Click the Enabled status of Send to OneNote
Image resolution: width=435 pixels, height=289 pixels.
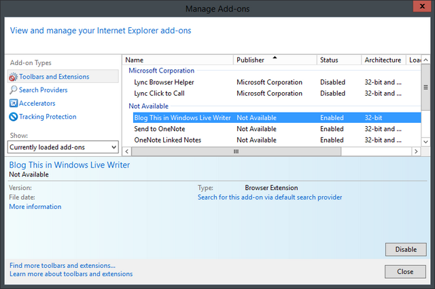(332, 129)
